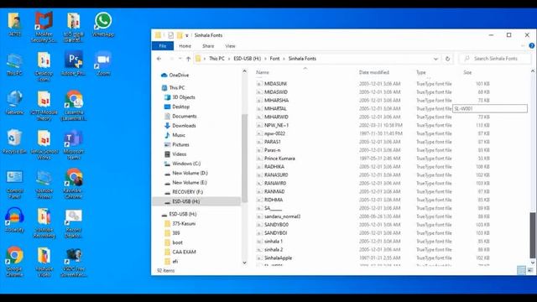The image size is (537, 302).
Task: Select Control Panel desktop shortcut
Action: point(14,185)
